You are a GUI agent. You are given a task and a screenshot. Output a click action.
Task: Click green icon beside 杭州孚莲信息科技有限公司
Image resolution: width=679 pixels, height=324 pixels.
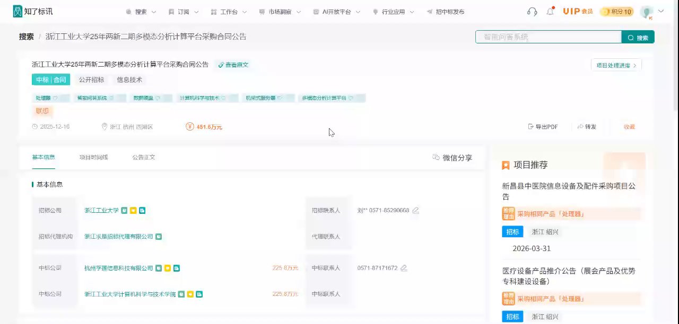pyautogui.click(x=159, y=268)
